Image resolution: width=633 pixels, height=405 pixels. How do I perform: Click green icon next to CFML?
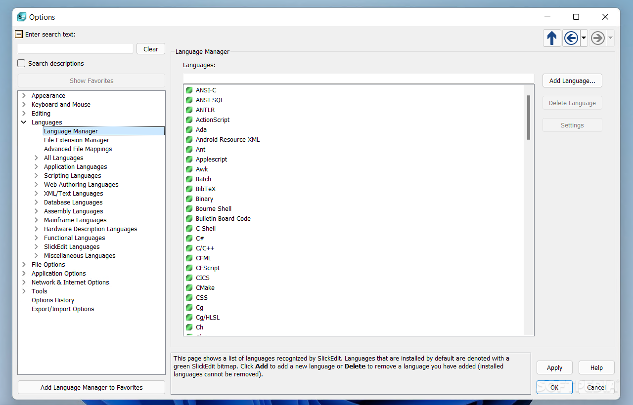(x=189, y=258)
